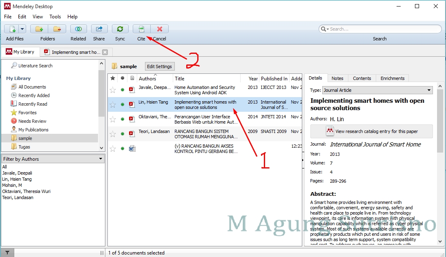Toggle favorite star for Oktaviani row
Screen dimensions: 446x257
[113, 119]
